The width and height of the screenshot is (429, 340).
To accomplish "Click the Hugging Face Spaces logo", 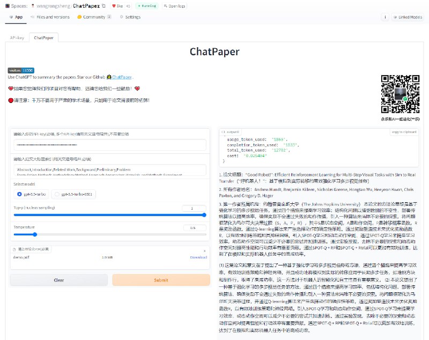I will coord(5,6).
